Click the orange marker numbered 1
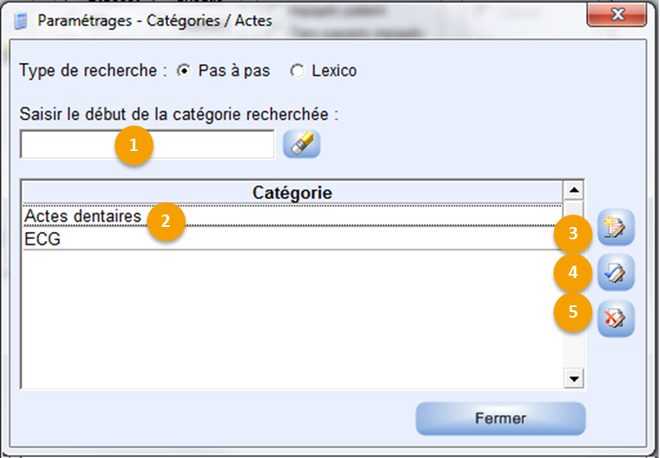 [x=134, y=145]
